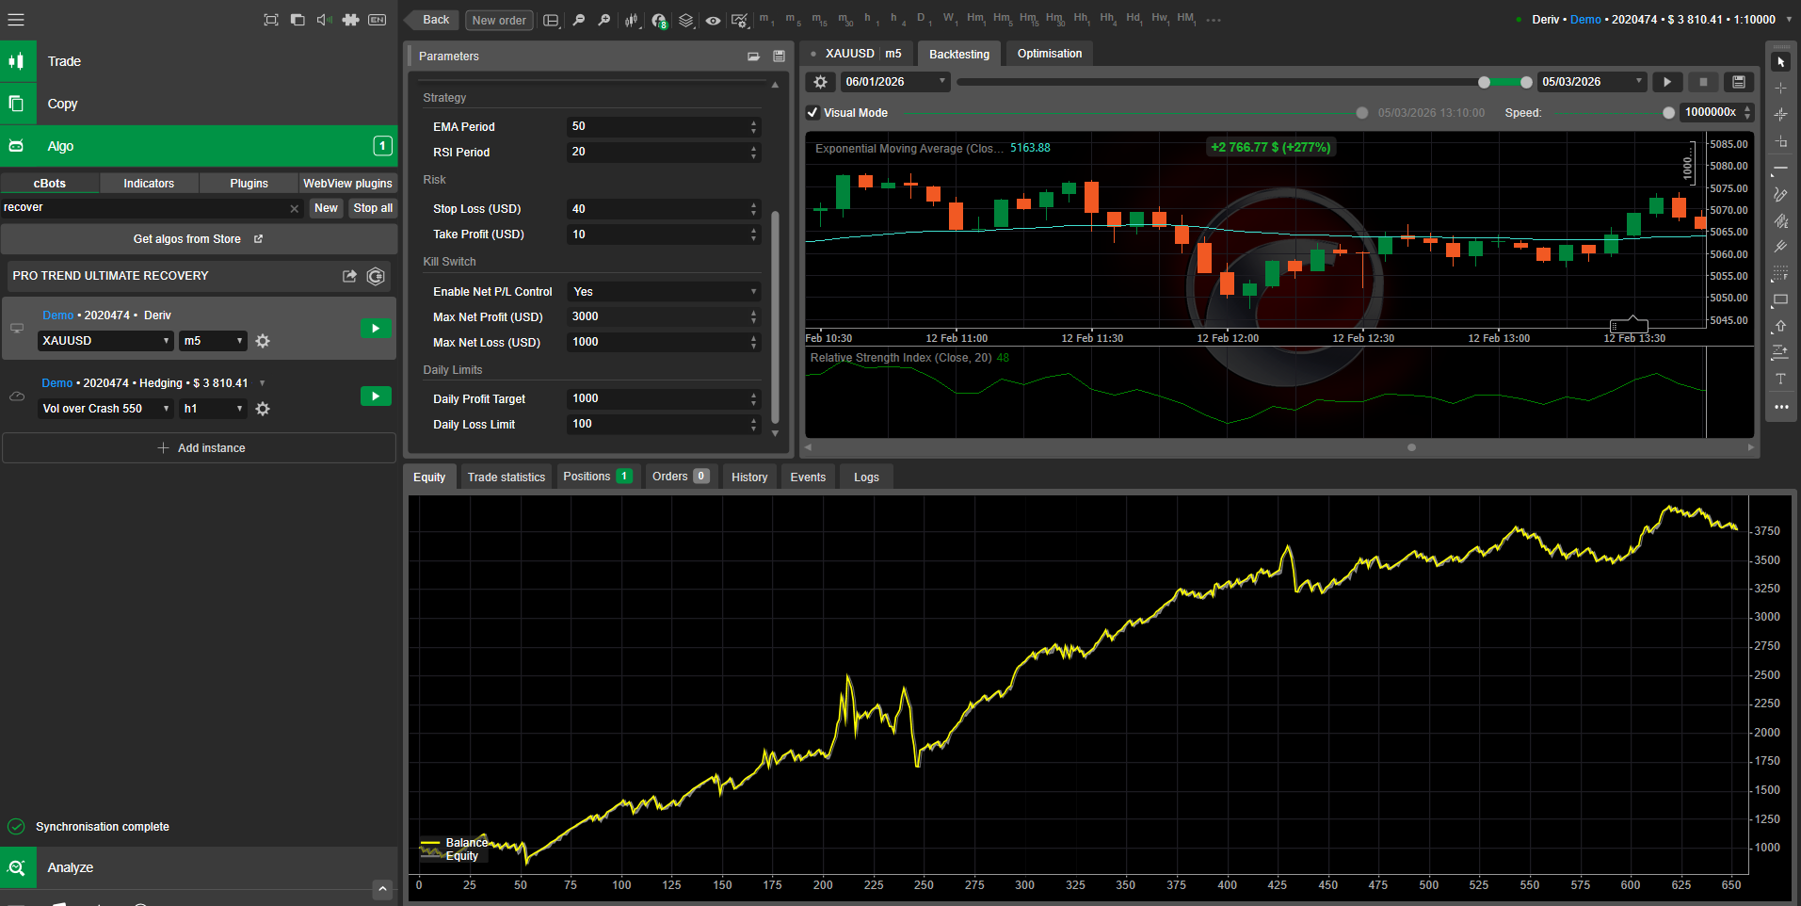Toggle the Visual Mode checkbox

[x=812, y=113]
